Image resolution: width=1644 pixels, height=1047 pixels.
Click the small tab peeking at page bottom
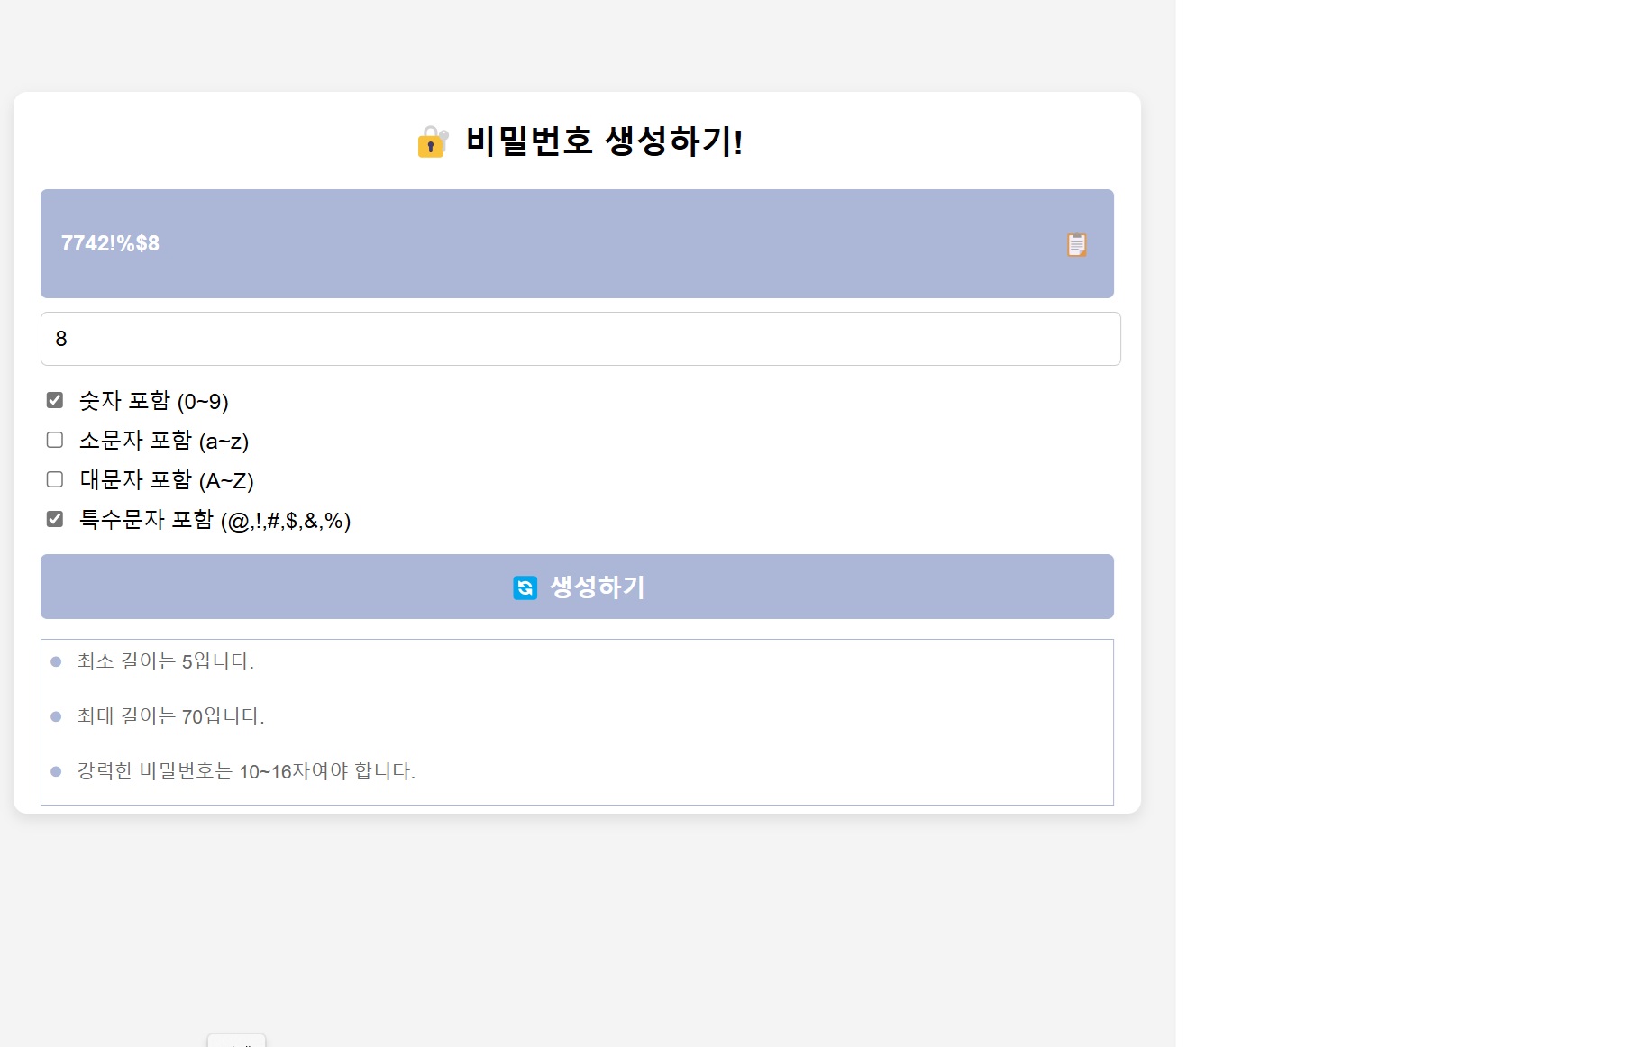tap(236, 1041)
